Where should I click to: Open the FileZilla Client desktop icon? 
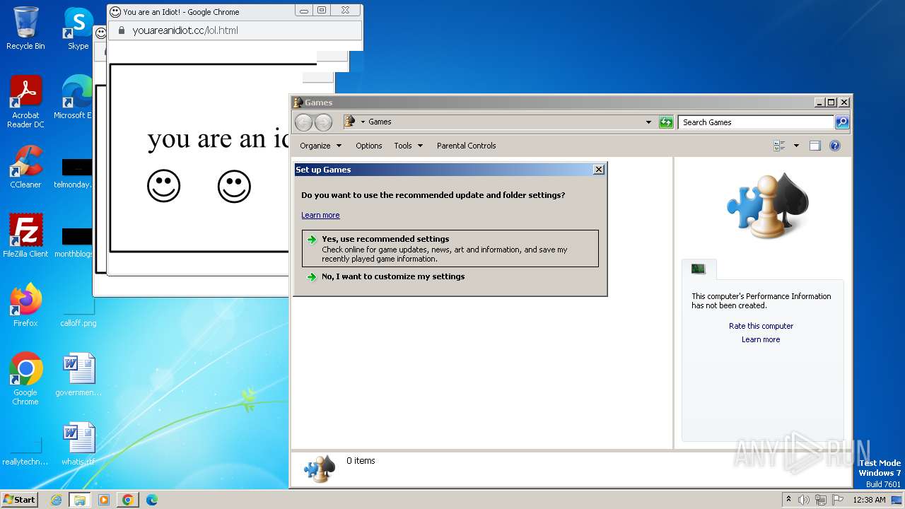pos(25,236)
